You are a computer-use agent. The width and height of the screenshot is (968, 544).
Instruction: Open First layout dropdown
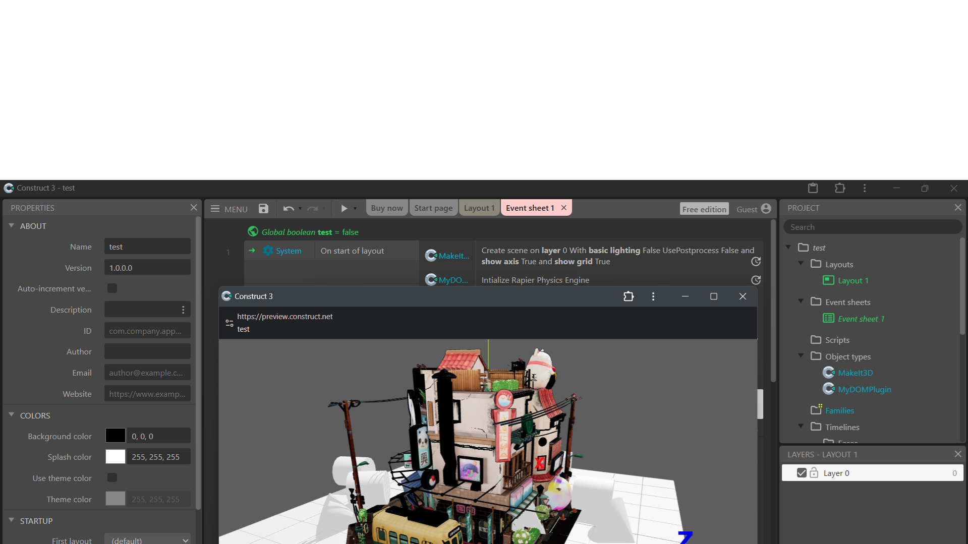(x=147, y=539)
